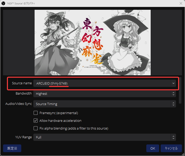Open the Source name dropdown
185x156 pixels.
tap(105, 83)
